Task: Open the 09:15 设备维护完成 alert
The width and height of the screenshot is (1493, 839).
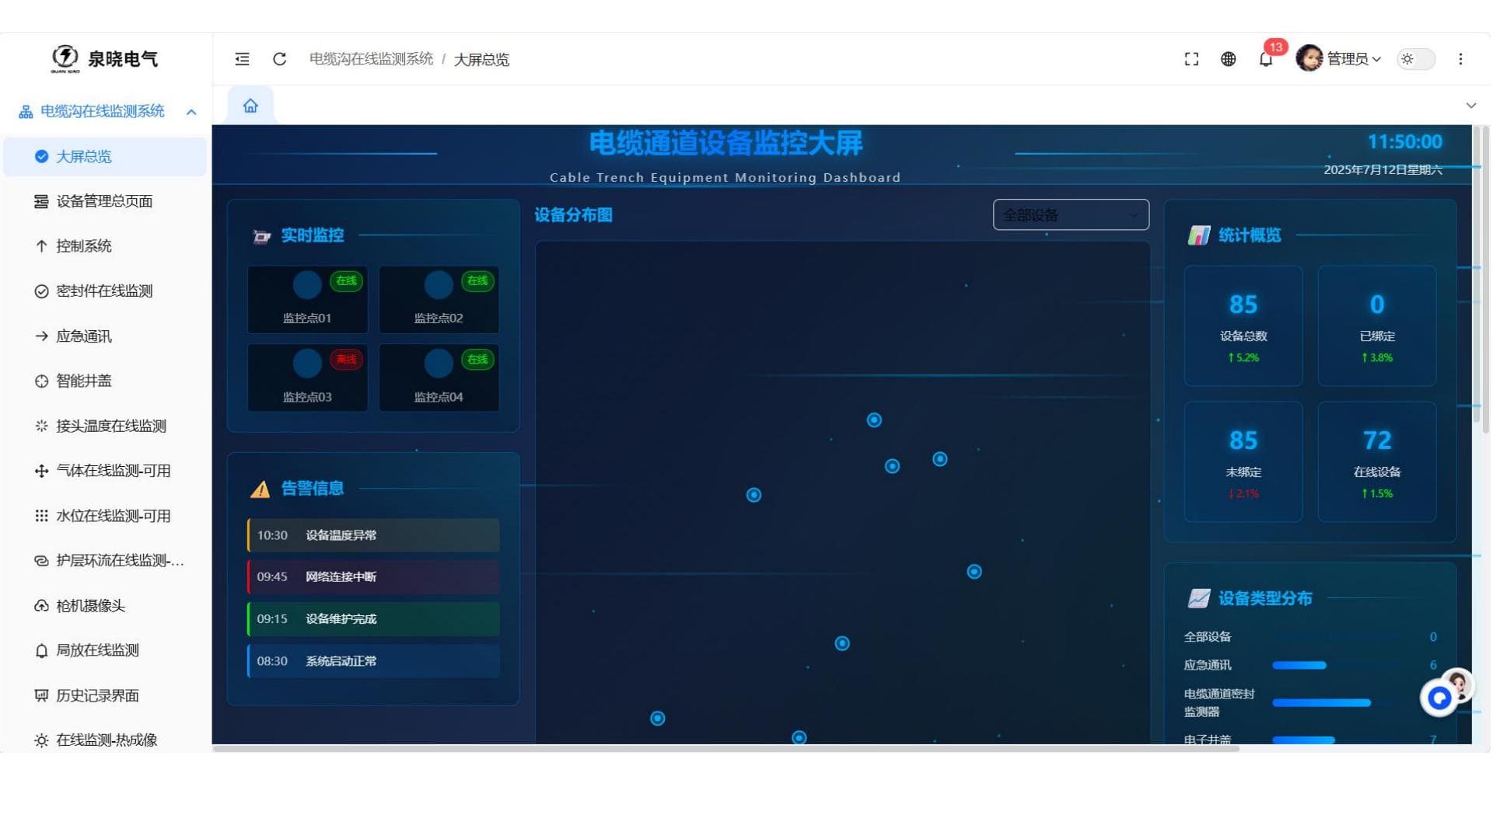Action: [373, 619]
